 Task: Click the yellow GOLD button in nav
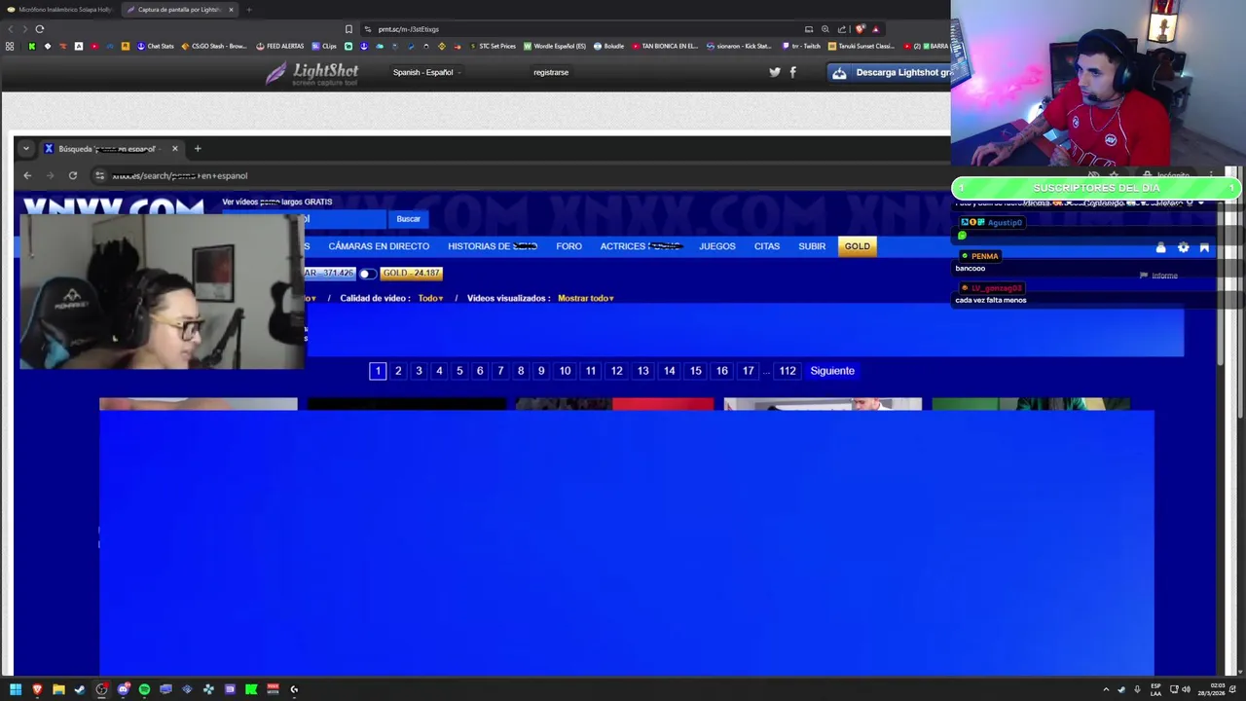pos(857,246)
